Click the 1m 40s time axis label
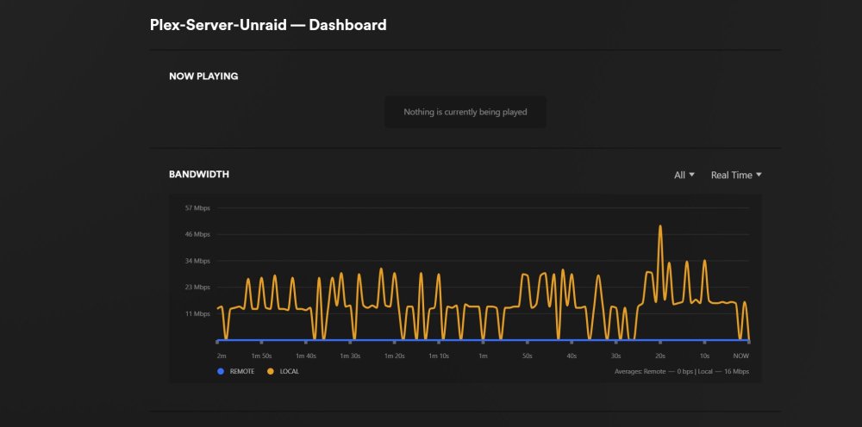 (306, 356)
